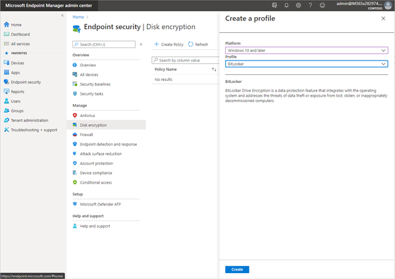395x279 pixels.
Task: Click Endpoint security shield icon in sidebar
Action: click(7, 82)
